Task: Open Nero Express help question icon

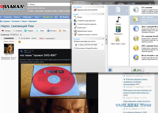Action: pyautogui.click(x=110, y=70)
